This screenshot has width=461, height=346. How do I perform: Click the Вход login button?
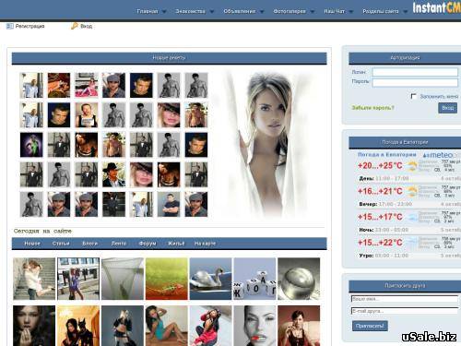point(447,108)
